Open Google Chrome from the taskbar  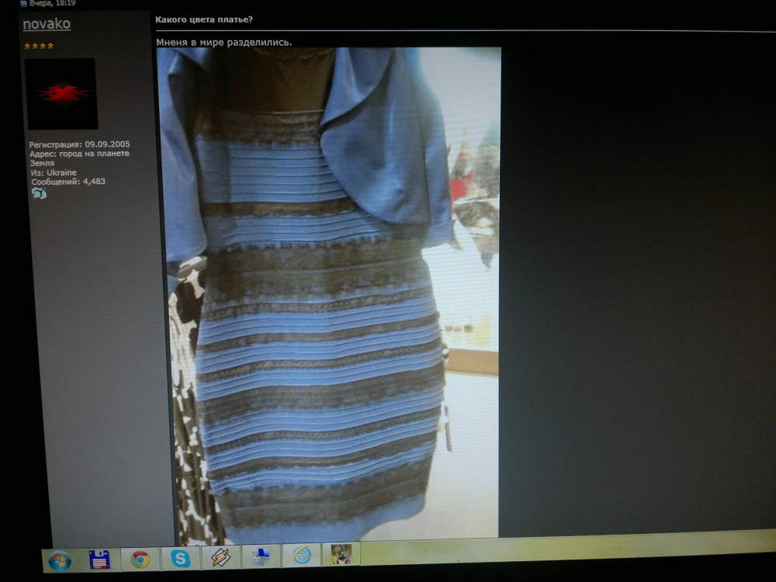tap(140, 559)
